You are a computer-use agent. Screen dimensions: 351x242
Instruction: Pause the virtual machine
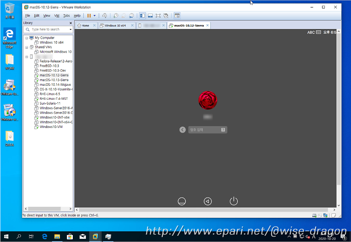[x=89, y=16]
